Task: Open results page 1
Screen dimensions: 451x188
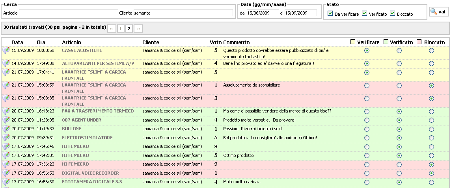Action: (x=121, y=29)
